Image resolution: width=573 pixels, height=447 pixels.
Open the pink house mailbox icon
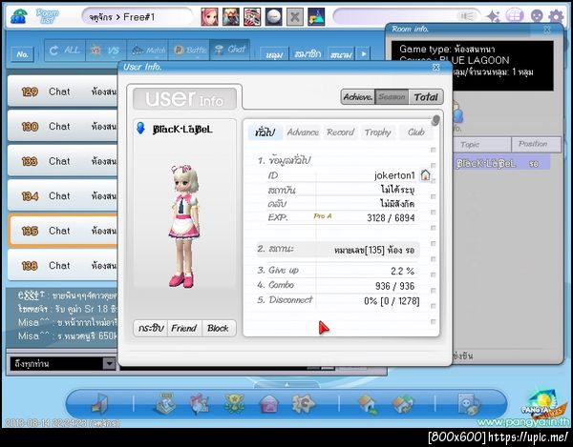pyautogui.click(x=268, y=404)
